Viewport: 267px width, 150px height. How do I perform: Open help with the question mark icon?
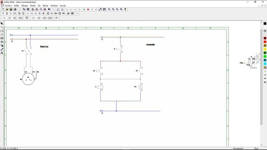(125, 9)
